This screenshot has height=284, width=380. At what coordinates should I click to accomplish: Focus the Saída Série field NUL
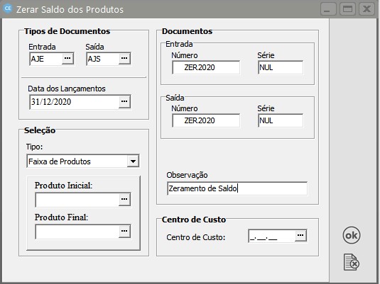(x=281, y=120)
